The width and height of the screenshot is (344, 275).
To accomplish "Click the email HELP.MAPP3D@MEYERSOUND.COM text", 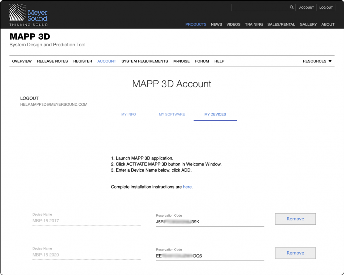I will tap(54, 105).
